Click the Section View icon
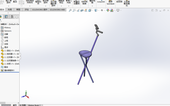 82,10
